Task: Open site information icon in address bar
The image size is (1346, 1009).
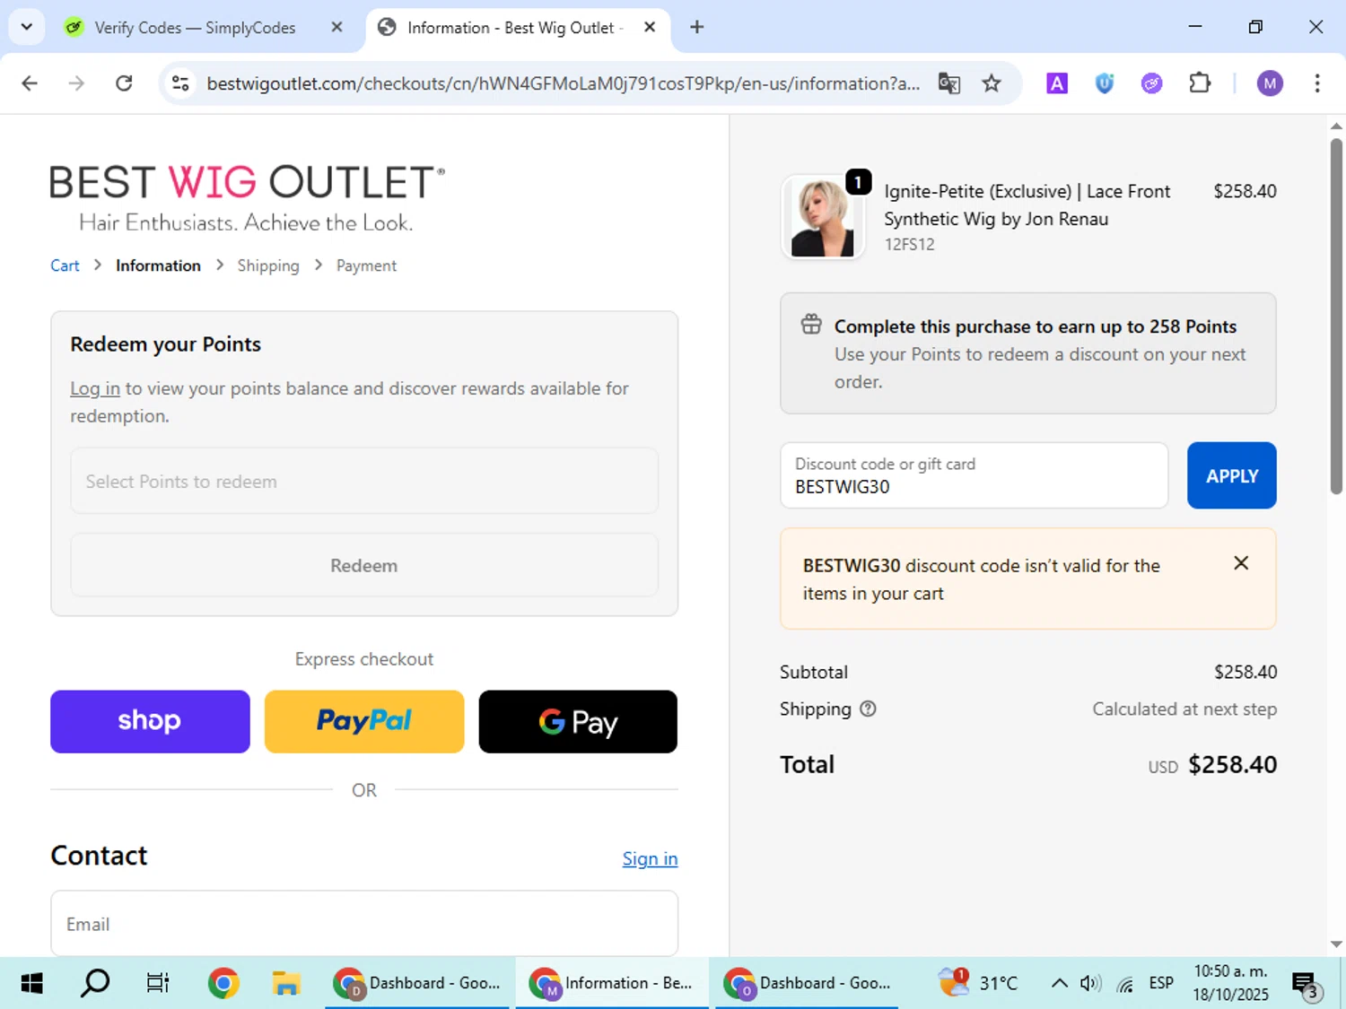Action: (x=180, y=83)
